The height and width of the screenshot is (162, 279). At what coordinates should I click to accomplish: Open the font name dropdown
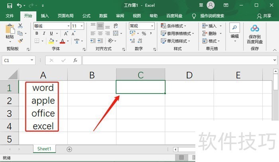(x=68, y=26)
